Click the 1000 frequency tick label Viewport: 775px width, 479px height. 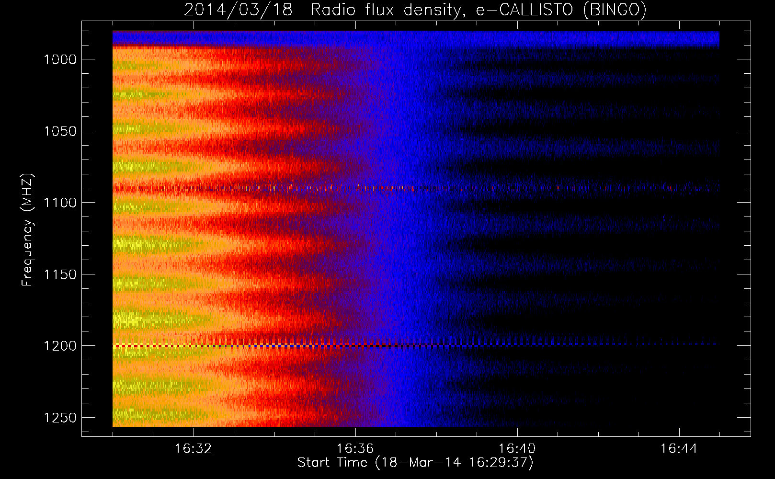tap(60, 59)
